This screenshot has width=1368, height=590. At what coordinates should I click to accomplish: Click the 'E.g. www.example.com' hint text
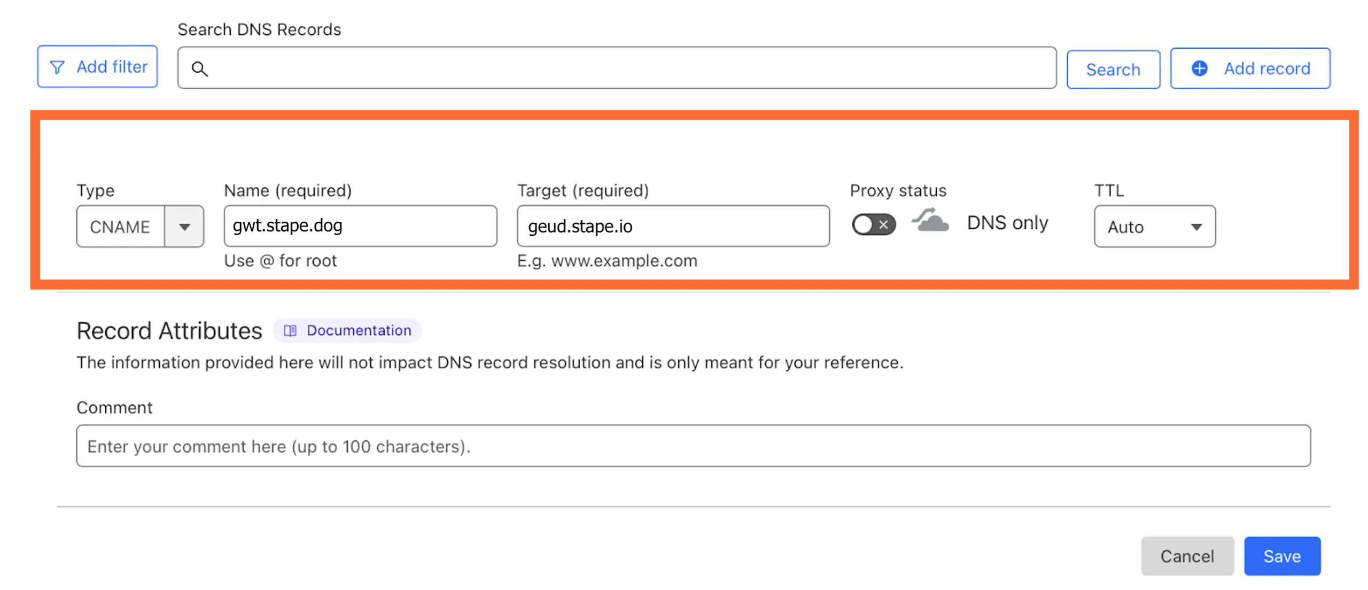pos(607,261)
